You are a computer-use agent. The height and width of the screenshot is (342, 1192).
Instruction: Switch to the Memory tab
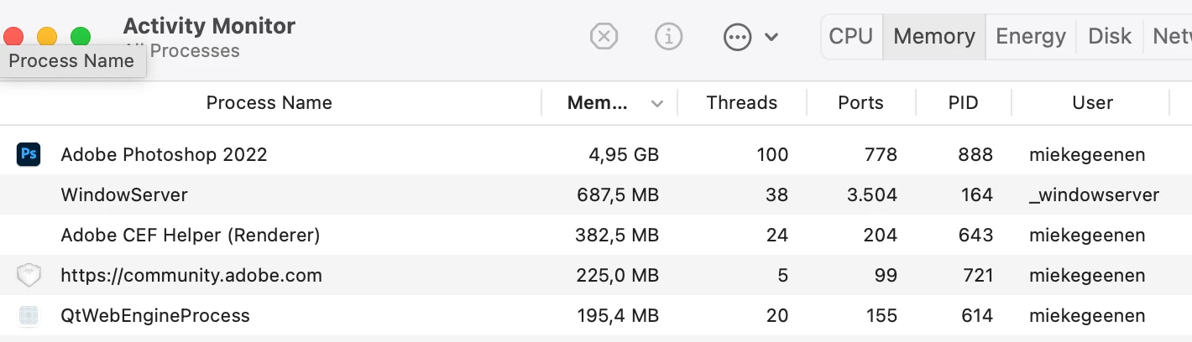point(933,37)
